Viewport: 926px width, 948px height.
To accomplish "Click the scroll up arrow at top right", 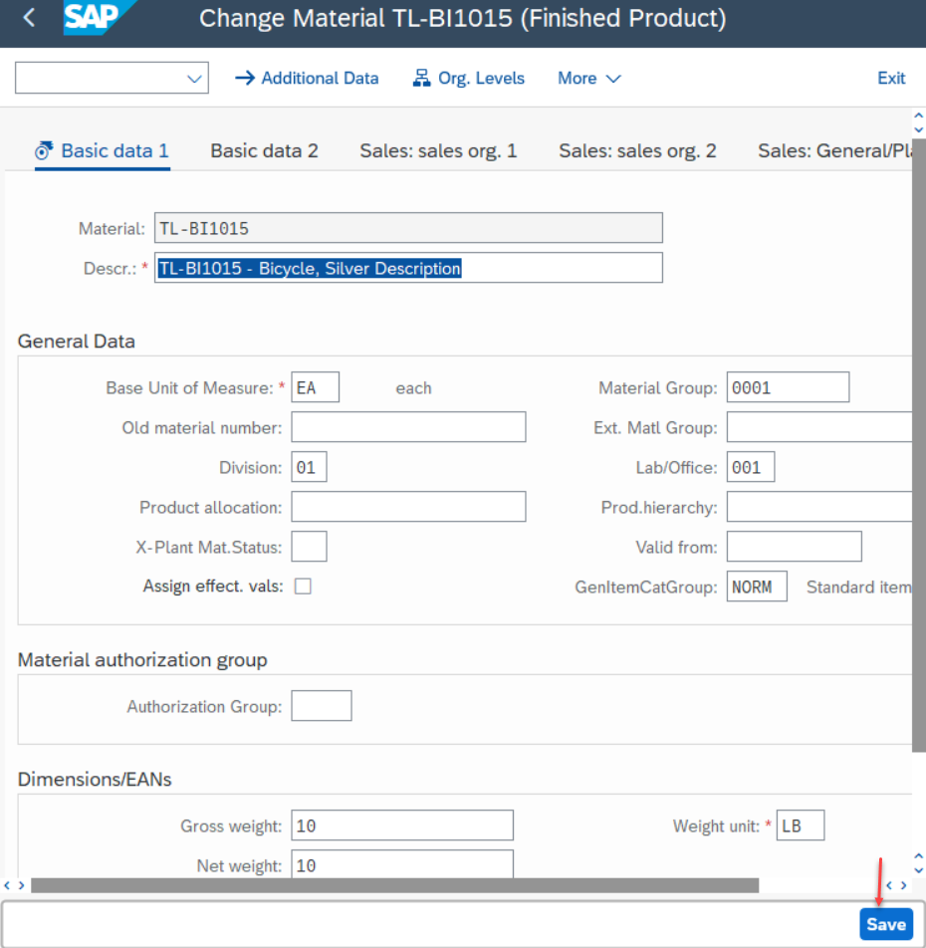I will click(919, 115).
